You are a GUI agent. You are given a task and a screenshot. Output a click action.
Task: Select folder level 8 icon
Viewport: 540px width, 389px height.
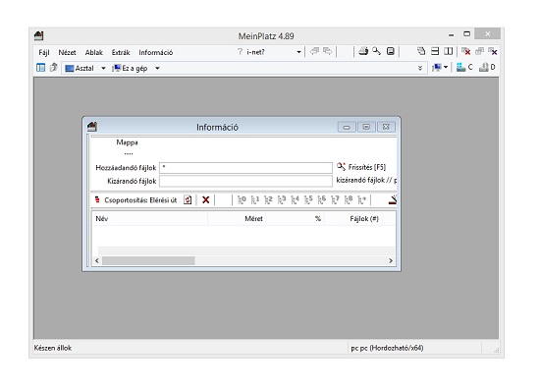[x=349, y=199]
